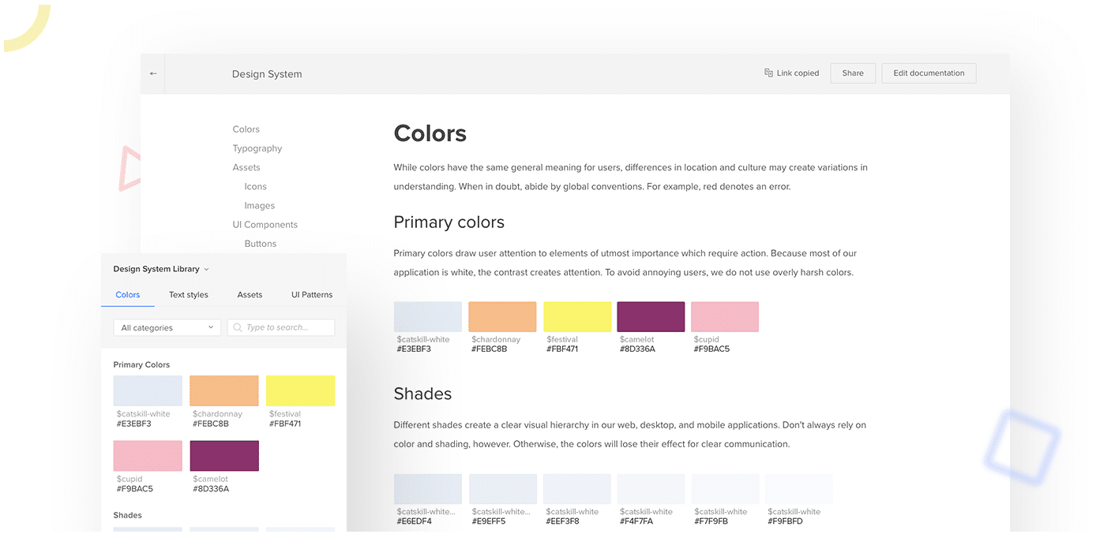Select the #E6EDF4 shade swatch
The width and height of the screenshot is (1100, 534).
click(x=428, y=489)
